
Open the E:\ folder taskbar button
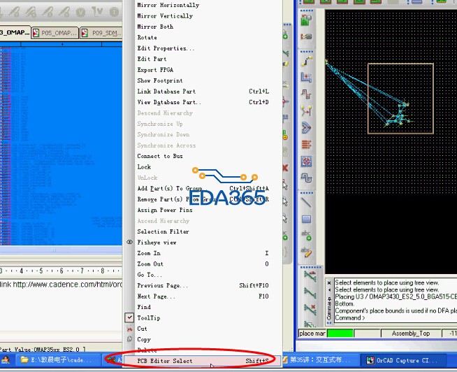click(57, 360)
